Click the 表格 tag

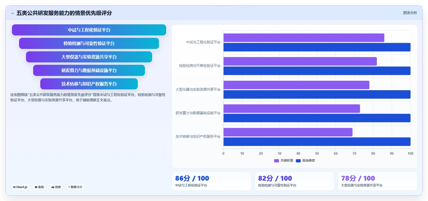point(39,187)
